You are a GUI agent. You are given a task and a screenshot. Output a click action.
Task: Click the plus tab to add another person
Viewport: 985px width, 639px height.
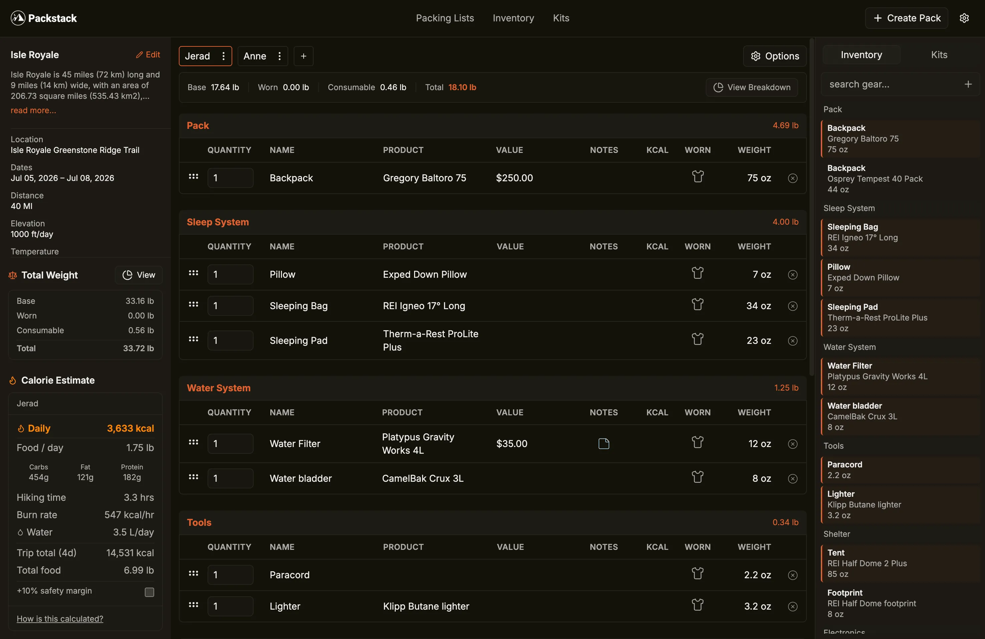[303, 56]
